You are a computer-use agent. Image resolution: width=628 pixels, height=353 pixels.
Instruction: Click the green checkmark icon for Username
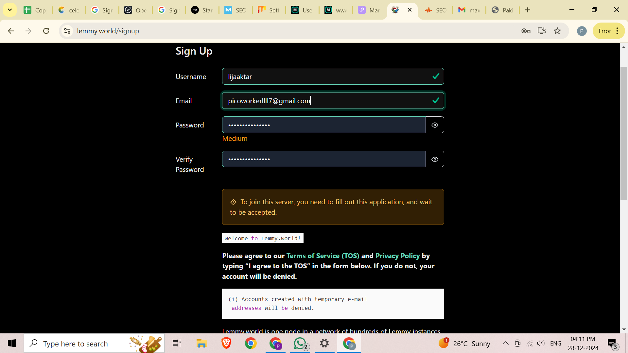coord(435,76)
